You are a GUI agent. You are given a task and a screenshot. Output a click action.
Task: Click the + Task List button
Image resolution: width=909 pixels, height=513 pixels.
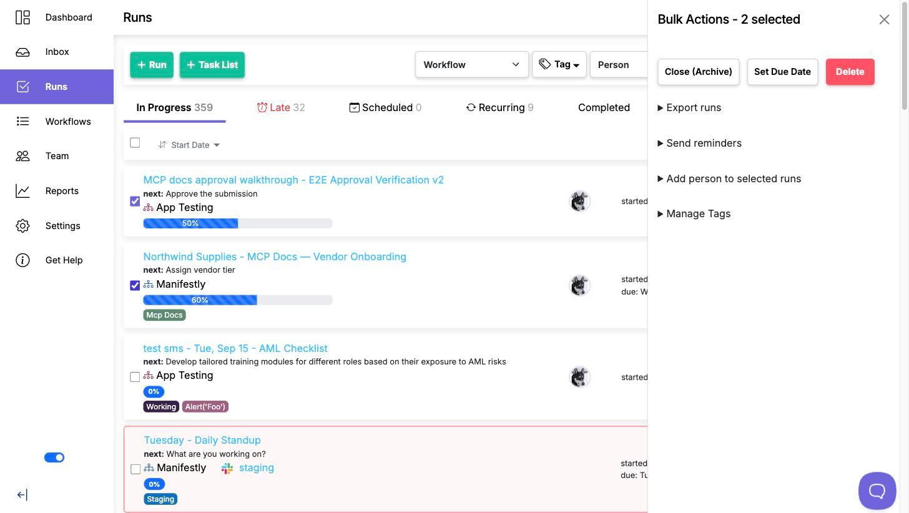coord(212,65)
